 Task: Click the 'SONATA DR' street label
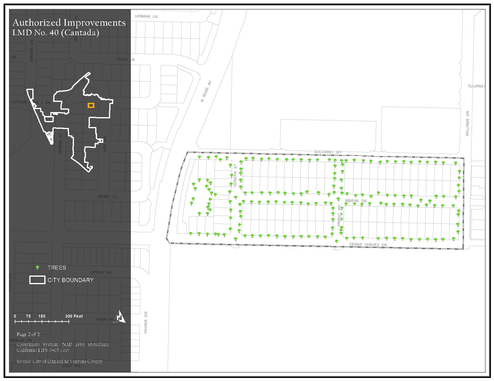tap(32, 51)
